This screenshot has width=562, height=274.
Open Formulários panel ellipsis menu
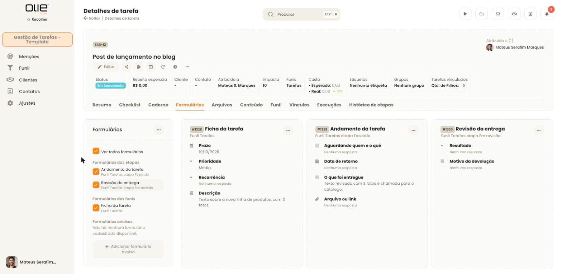tap(159, 130)
